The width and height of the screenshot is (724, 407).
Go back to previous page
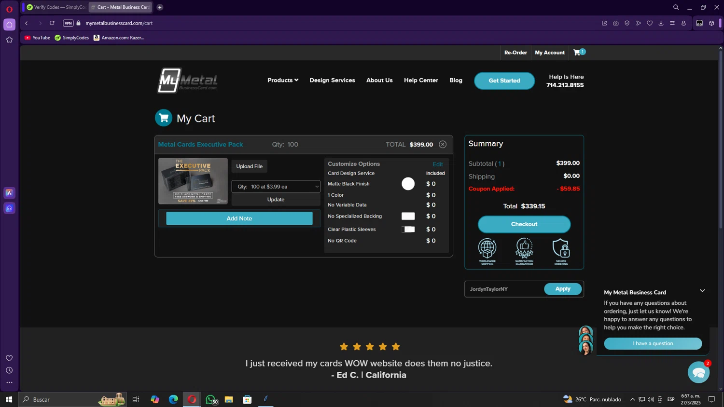(x=27, y=23)
